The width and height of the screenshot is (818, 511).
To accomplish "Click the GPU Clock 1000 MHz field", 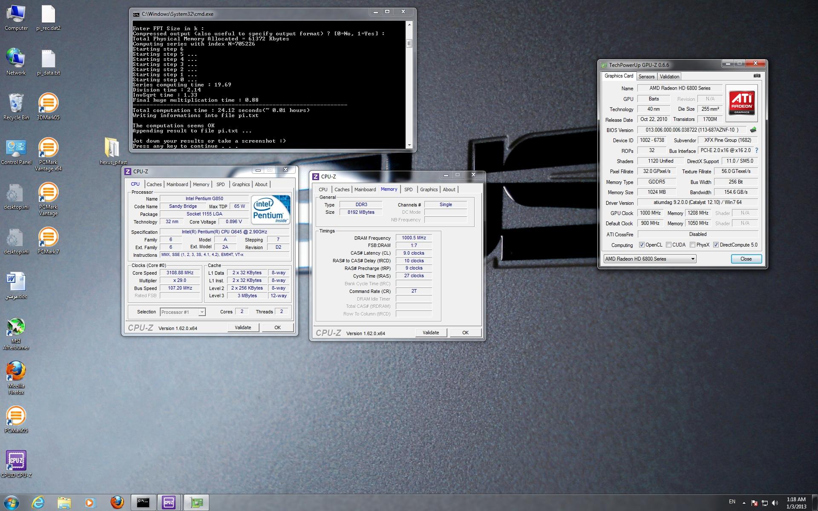I will [651, 213].
